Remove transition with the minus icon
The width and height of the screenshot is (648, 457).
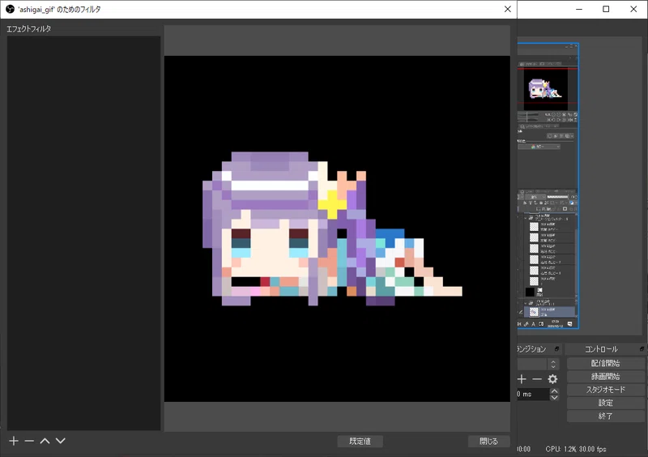[x=537, y=379]
